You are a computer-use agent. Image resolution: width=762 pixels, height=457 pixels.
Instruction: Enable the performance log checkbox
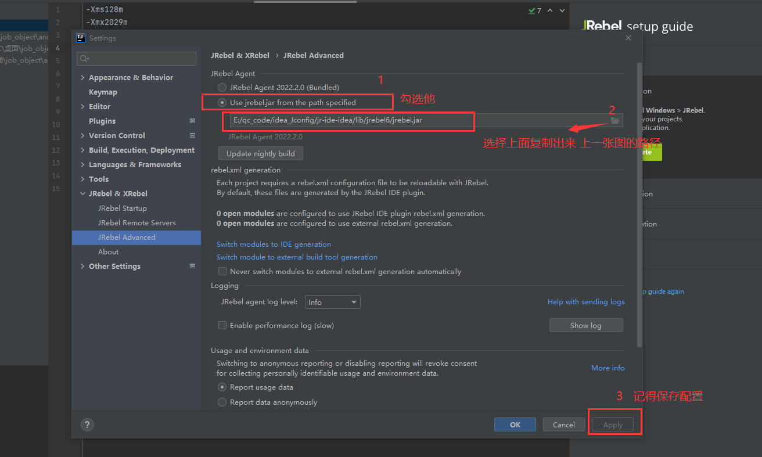click(222, 325)
